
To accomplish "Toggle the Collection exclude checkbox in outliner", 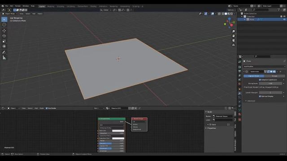I will point(281,17).
